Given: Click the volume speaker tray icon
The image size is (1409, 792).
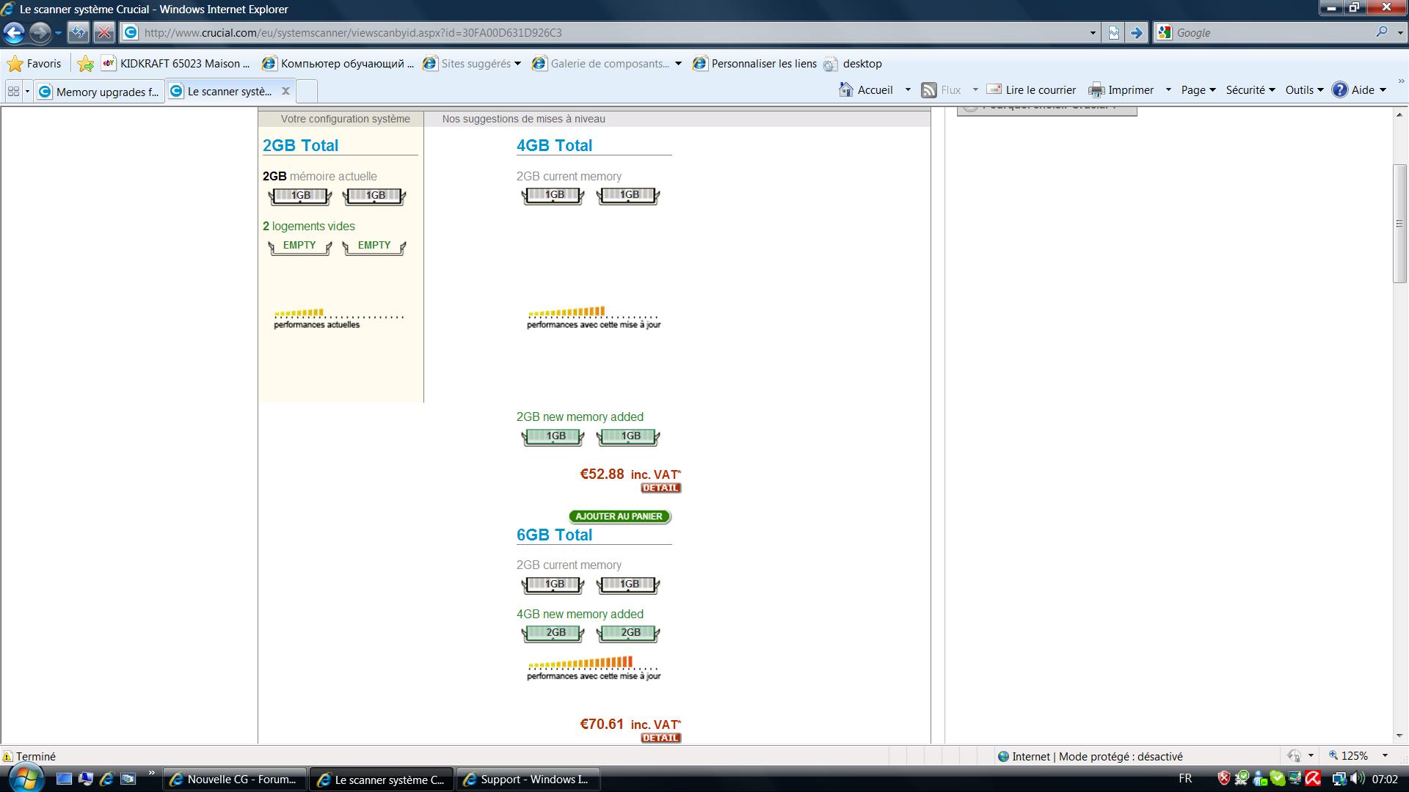Looking at the screenshot, I should click(x=1358, y=779).
